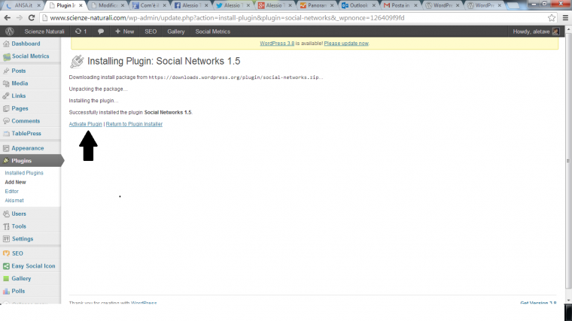Viewport: 572px width, 321px height.
Task: Open Installed Plugins submenu item
Action: (24, 173)
